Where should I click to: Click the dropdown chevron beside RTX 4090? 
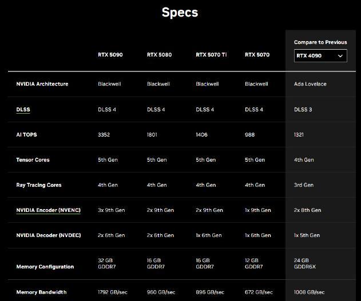(x=340, y=56)
